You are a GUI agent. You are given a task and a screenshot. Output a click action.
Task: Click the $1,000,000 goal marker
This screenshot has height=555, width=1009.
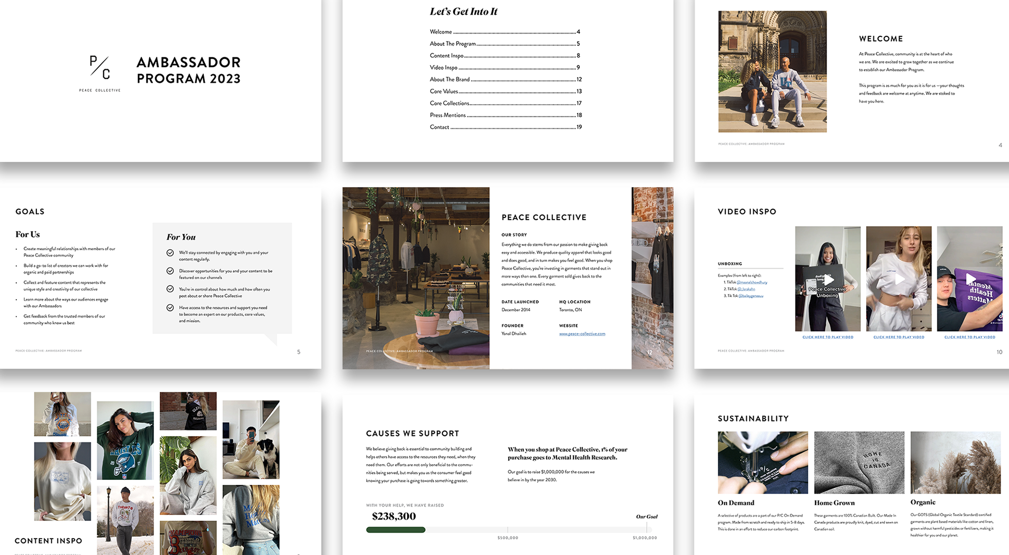(645, 538)
